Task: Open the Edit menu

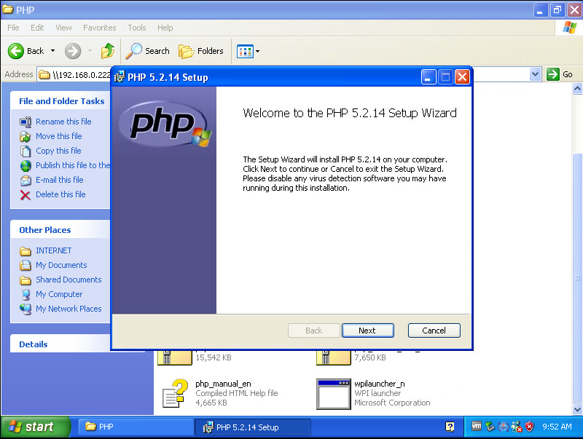Action: pyautogui.click(x=37, y=28)
